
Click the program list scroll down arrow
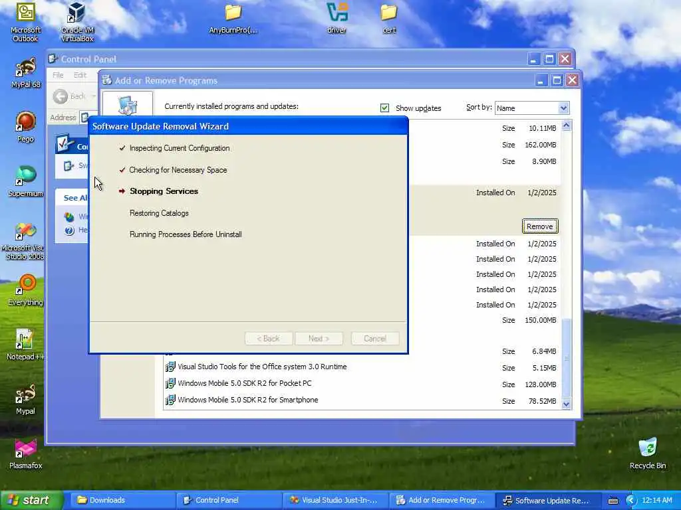coord(566,404)
